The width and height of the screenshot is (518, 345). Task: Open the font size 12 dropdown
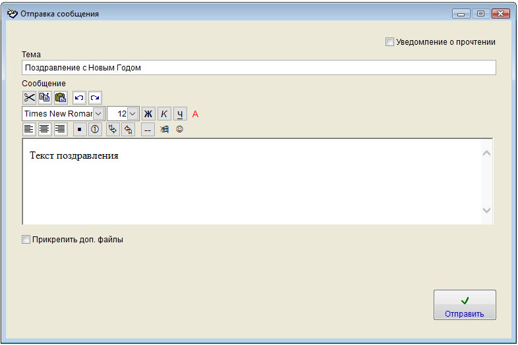[x=132, y=114]
